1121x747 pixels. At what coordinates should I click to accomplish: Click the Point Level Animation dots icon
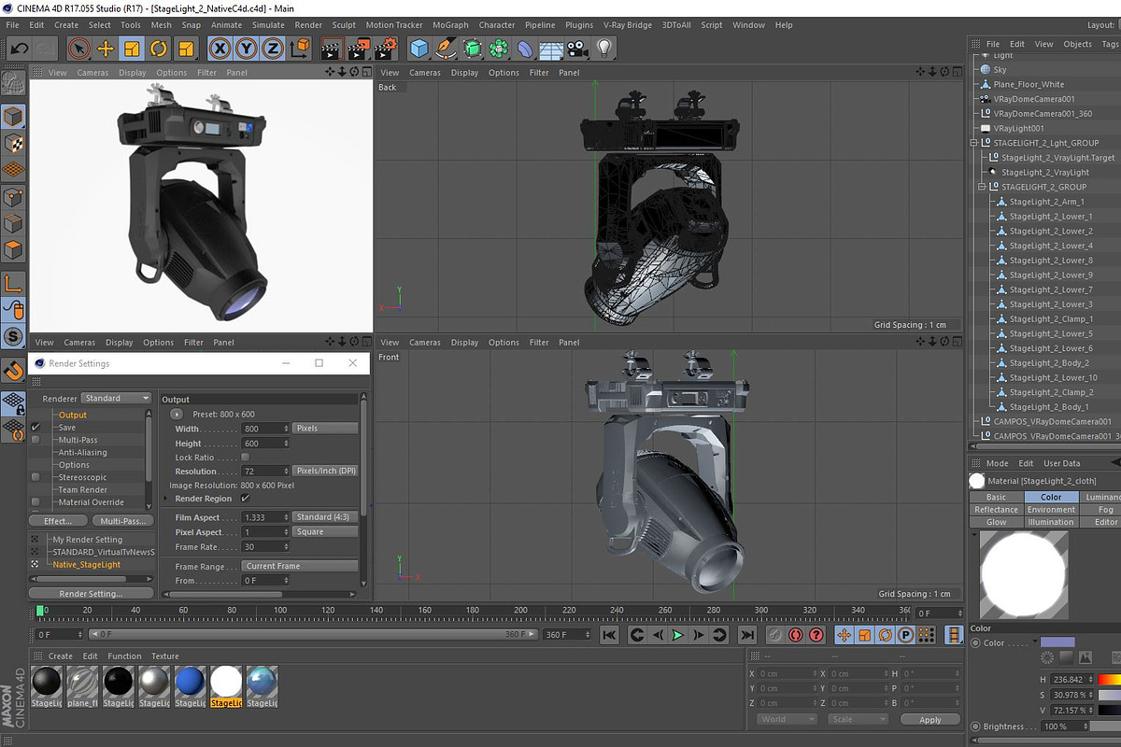pos(925,635)
